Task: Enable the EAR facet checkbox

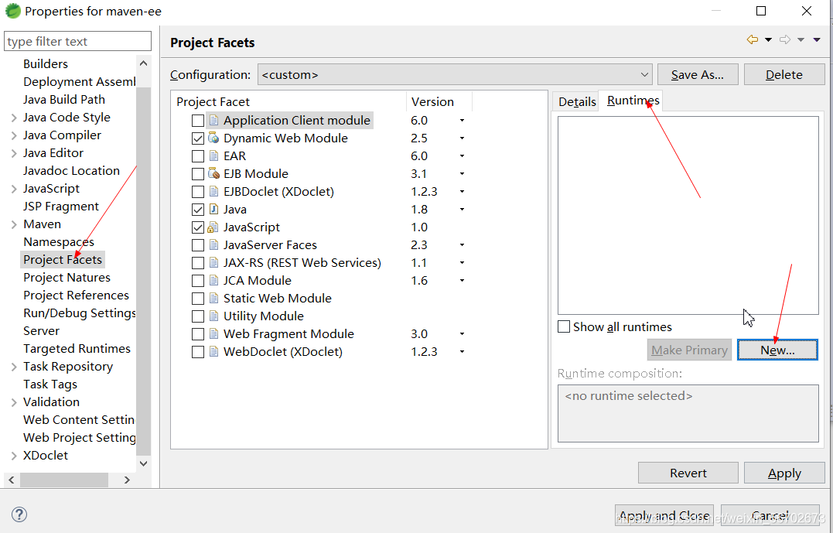Action: [x=198, y=156]
